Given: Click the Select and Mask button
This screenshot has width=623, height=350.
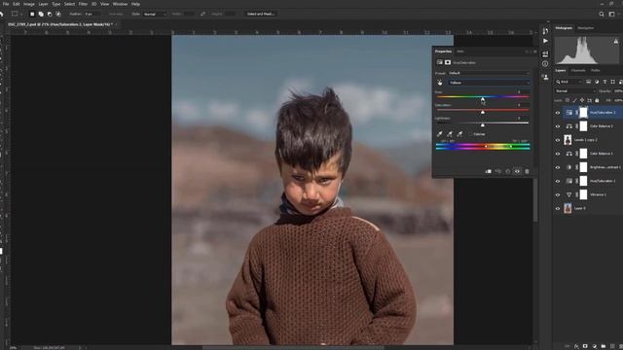Looking at the screenshot, I should 261,14.
